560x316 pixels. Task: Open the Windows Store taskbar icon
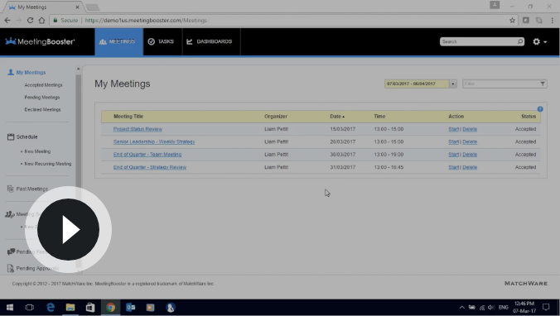[x=90, y=308]
